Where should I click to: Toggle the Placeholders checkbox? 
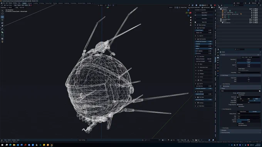pos(238,106)
